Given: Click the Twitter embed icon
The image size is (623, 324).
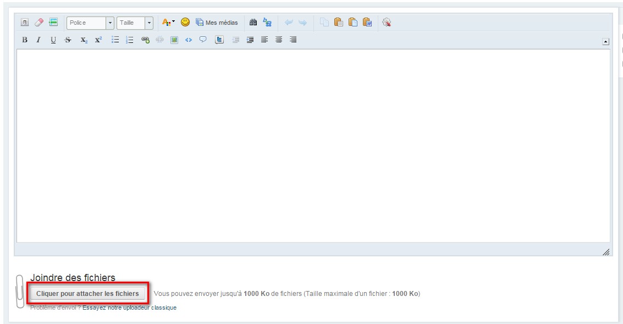Looking at the screenshot, I should coord(219,40).
